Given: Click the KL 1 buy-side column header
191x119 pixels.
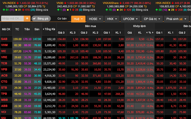Looking at the screenshot, I should coord(118,33).
